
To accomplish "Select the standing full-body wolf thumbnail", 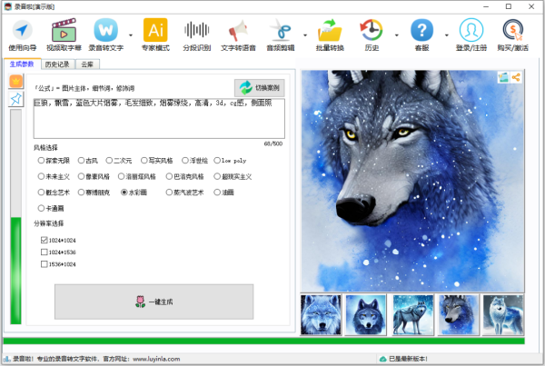I will pyautogui.click(x=411, y=314).
